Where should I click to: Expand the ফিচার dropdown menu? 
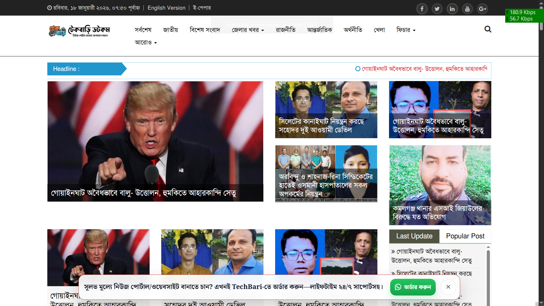[x=406, y=30]
